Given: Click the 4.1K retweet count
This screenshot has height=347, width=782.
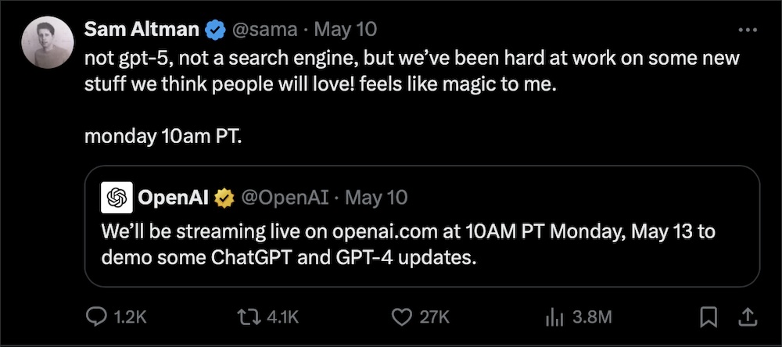Looking at the screenshot, I should [x=282, y=317].
